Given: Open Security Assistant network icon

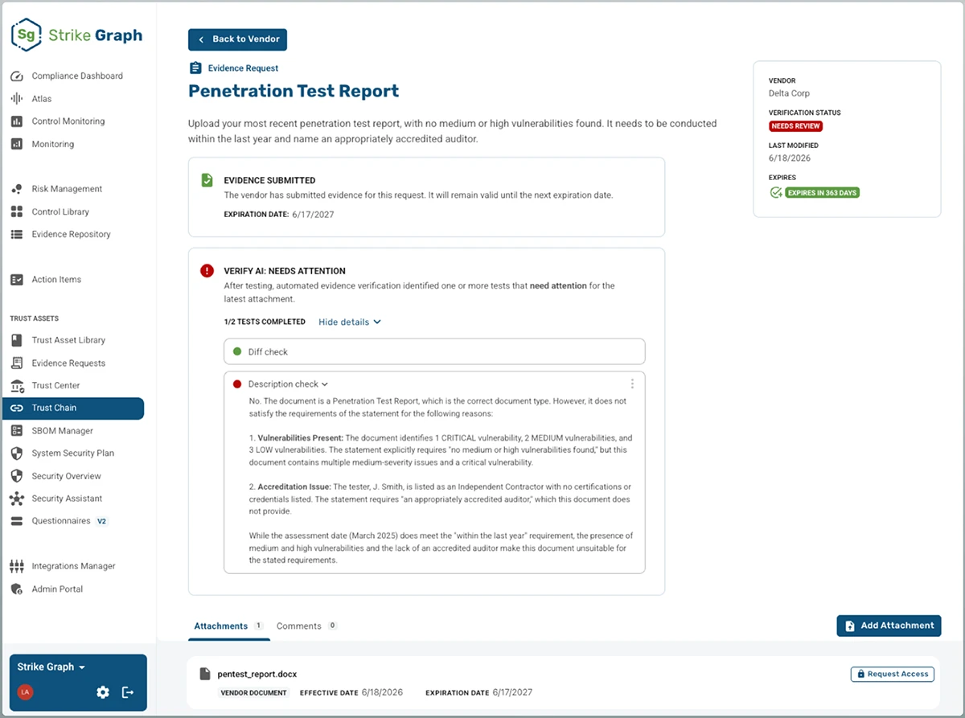Looking at the screenshot, I should (16, 498).
